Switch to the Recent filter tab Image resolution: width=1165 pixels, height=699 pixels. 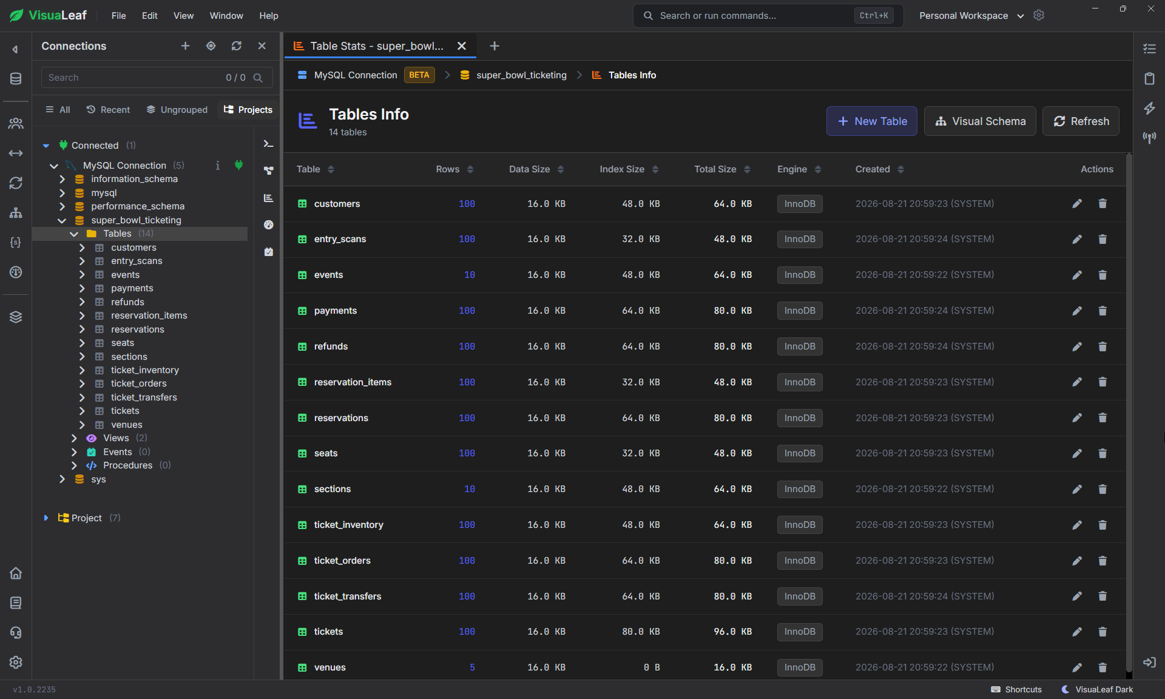108,110
